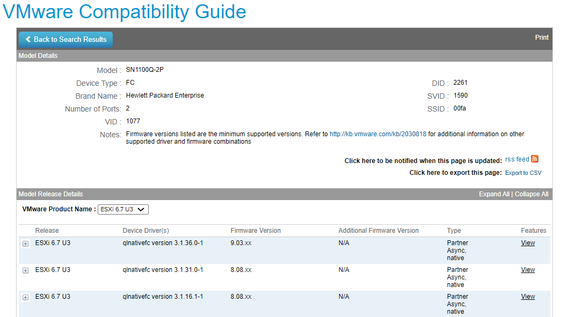Viewport: 568px width, 317px height.
Task: Click the Firmware Version column header
Action: (256, 231)
